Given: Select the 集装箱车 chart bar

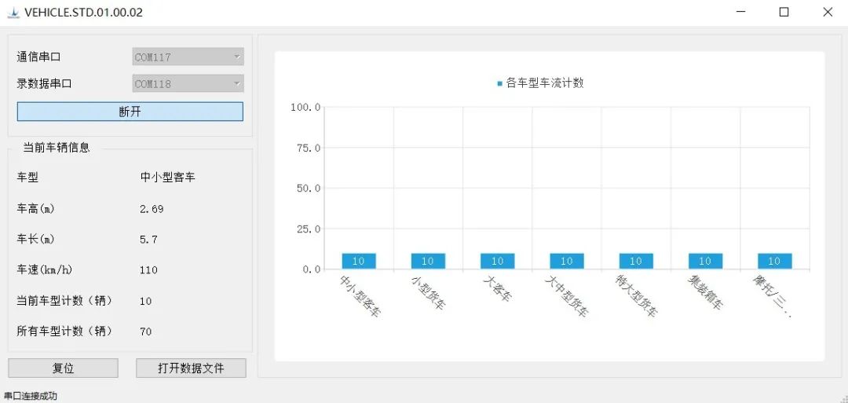Looking at the screenshot, I should coord(705,262).
